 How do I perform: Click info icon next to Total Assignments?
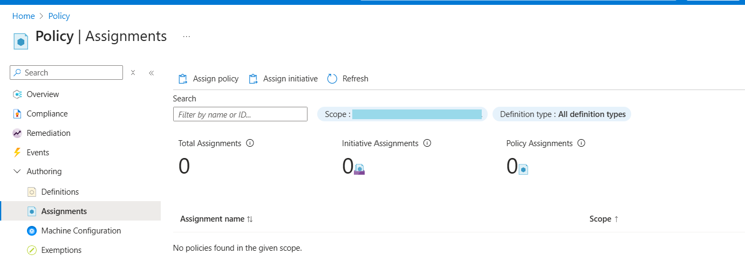tap(250, 143)
